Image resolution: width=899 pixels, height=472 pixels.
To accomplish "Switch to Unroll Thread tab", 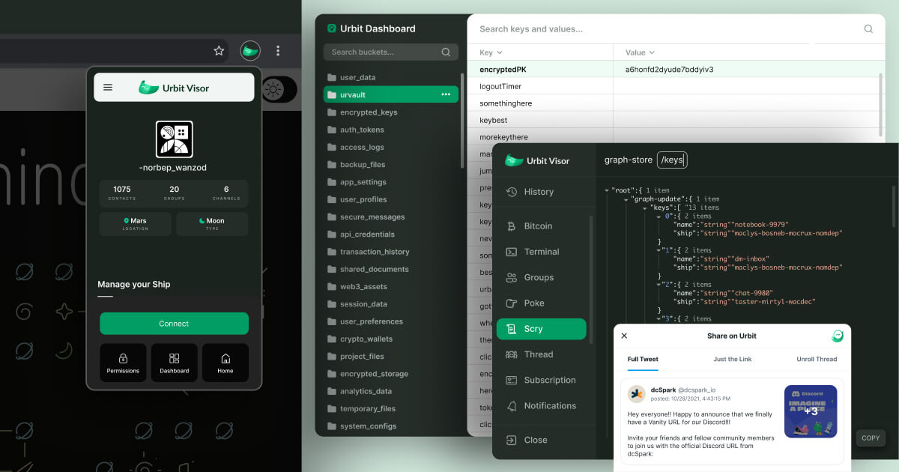I will pos(817,360).
